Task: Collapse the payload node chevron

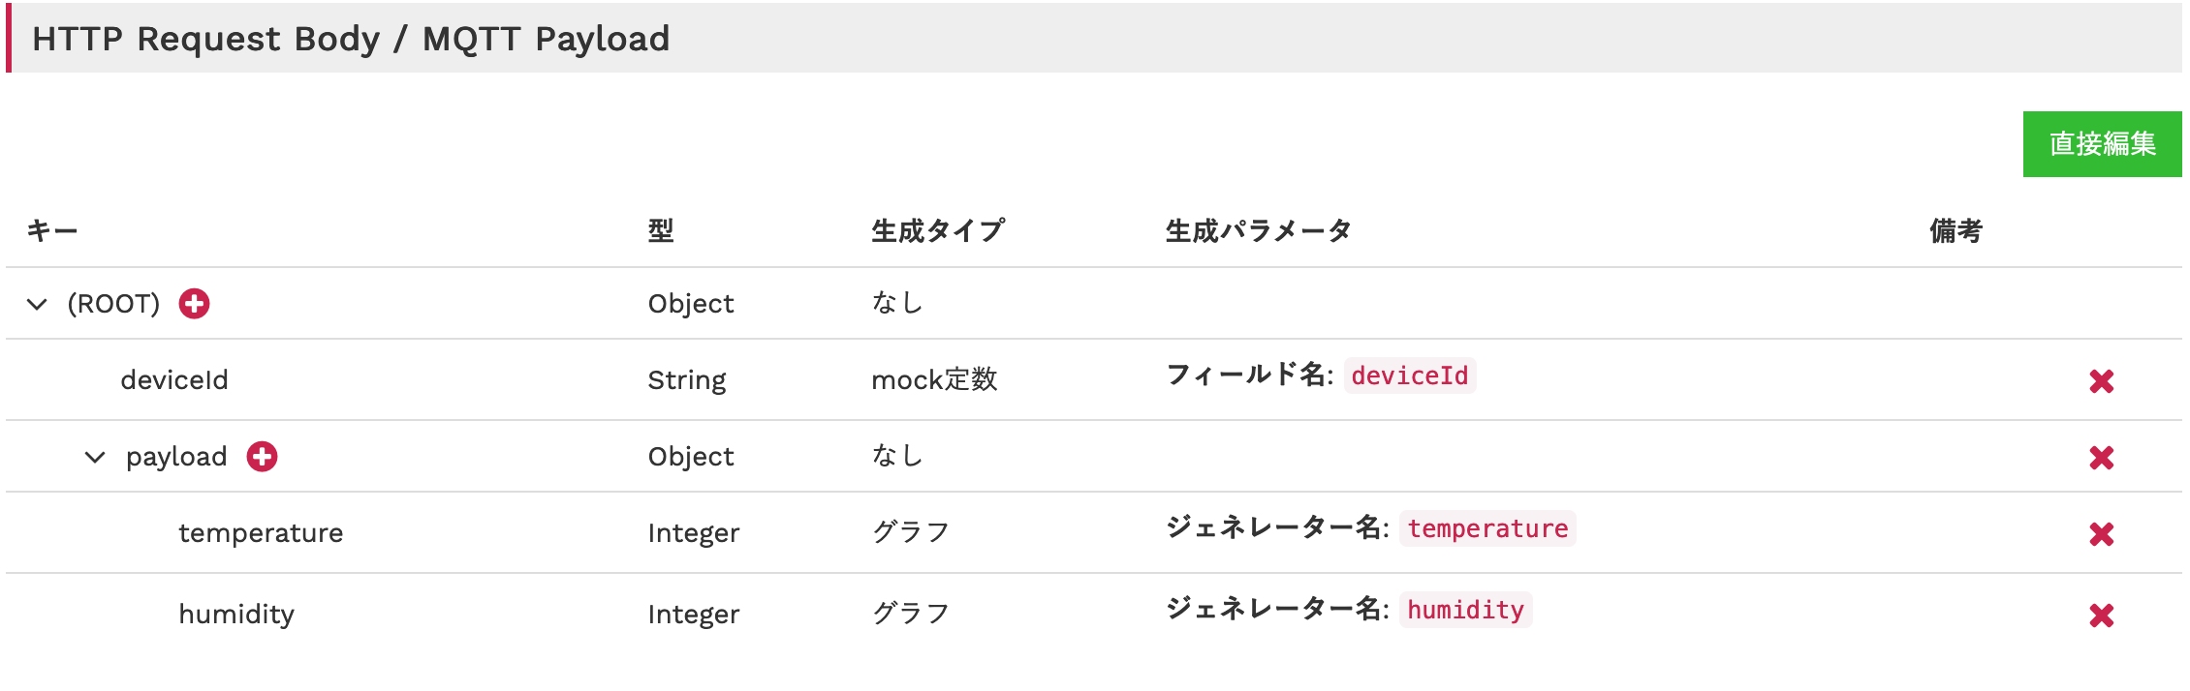Action: click(x=95, y=458)
